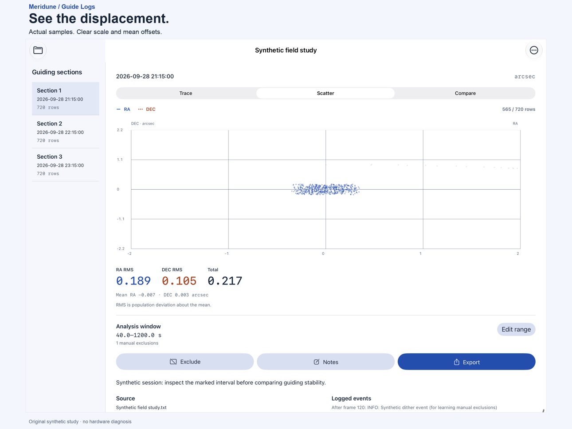Click the Synthetic field study.txt source

click(141, 407)
